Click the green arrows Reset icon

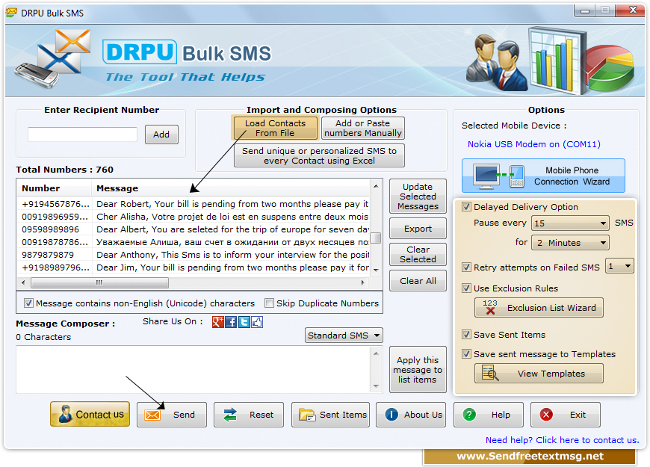click(230, 415)
